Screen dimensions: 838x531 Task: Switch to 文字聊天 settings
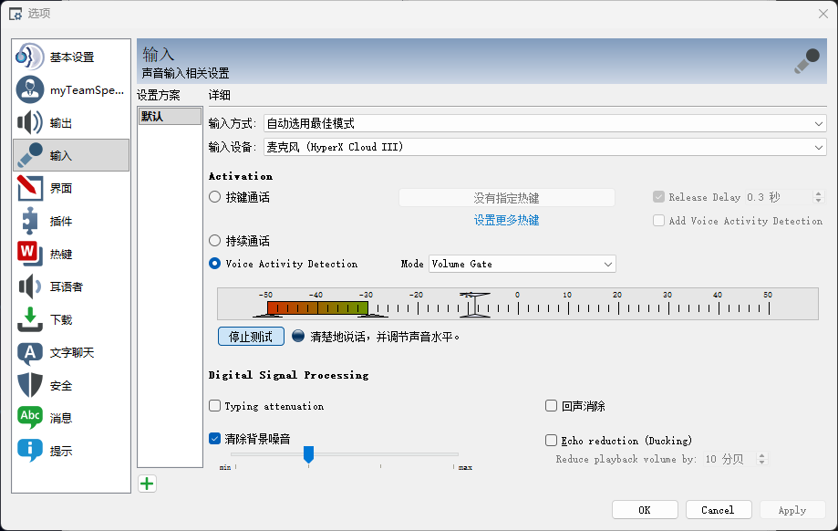71,353
